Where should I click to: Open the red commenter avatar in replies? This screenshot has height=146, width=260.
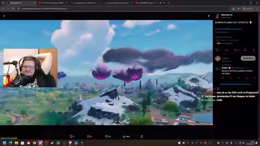pos(218,58)
